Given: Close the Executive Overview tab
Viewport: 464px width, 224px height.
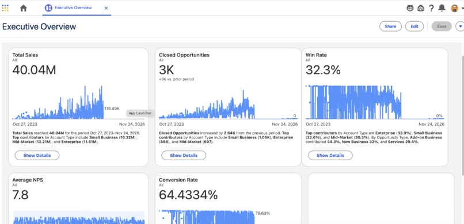Looking at the screenshot, I should point(107,8).
